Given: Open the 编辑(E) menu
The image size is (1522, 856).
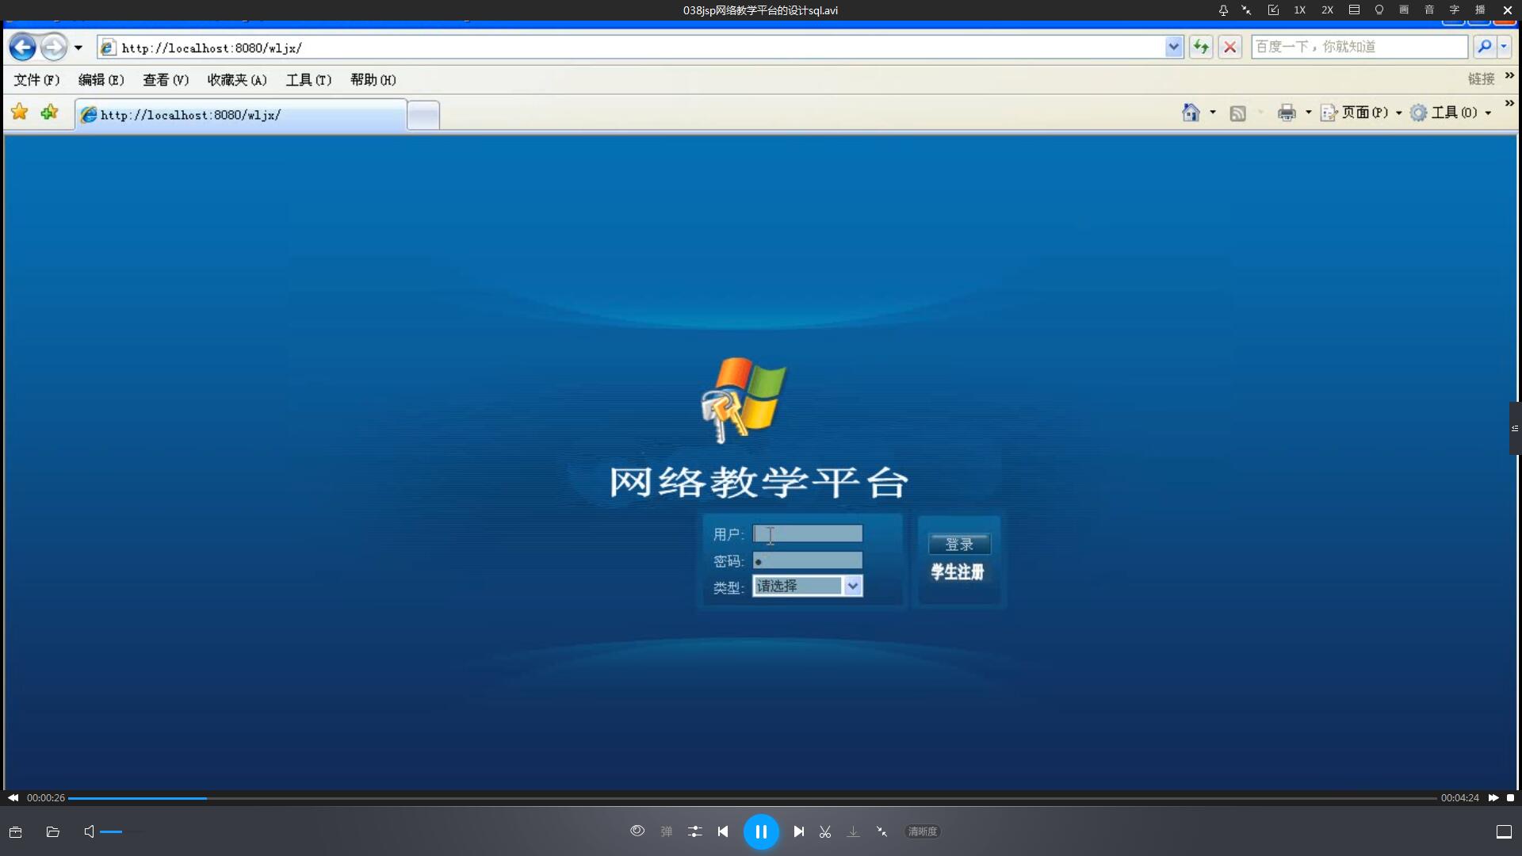Looking at the screenshot, I should point(101,80).
